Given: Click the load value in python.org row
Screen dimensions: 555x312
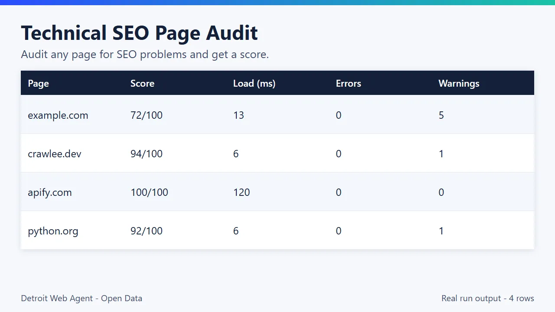Looking at the screenshot, I should (x=236, y=231).
